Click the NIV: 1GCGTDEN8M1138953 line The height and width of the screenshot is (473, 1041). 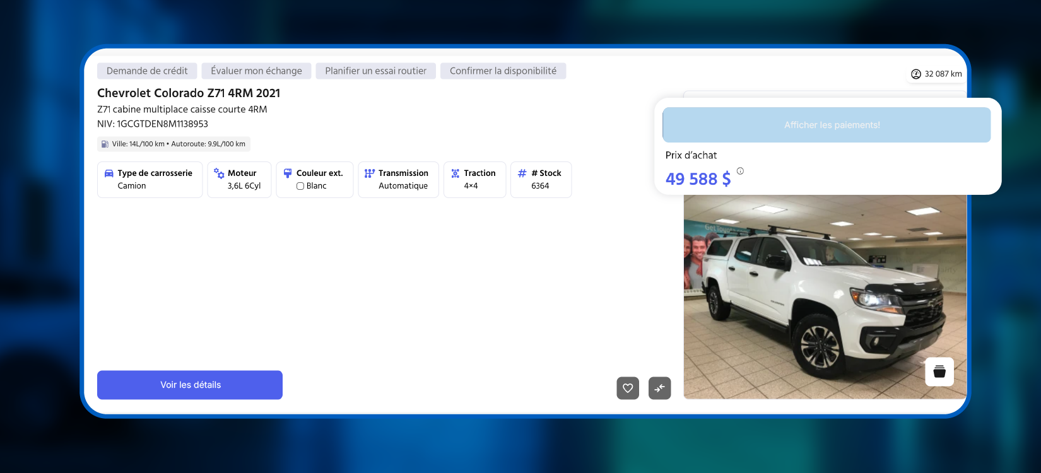[153, 124]
